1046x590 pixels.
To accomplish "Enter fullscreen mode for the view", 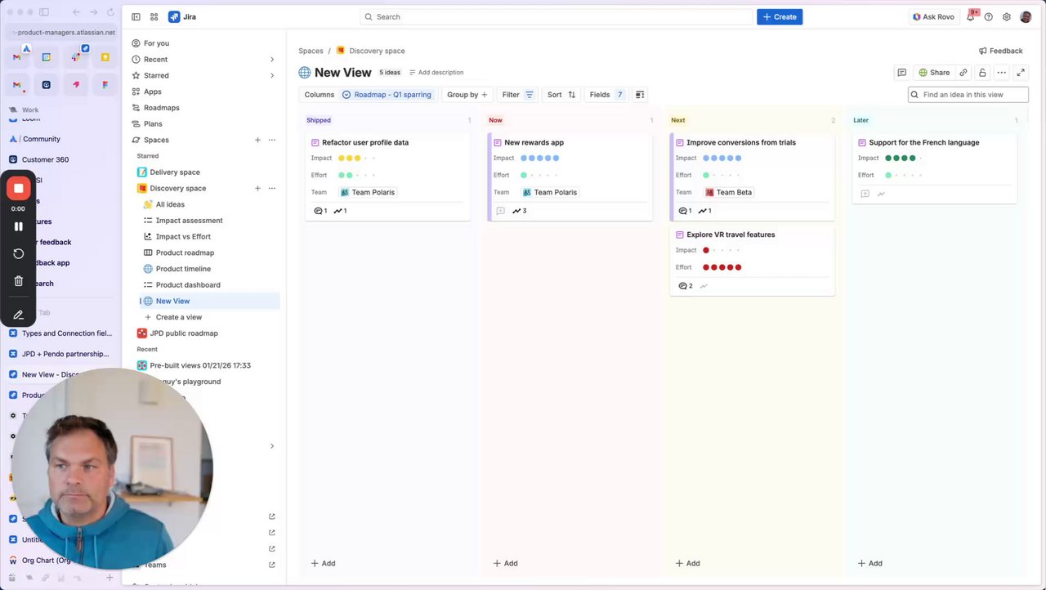I will pyautogui.click(x=1021, y=73).
